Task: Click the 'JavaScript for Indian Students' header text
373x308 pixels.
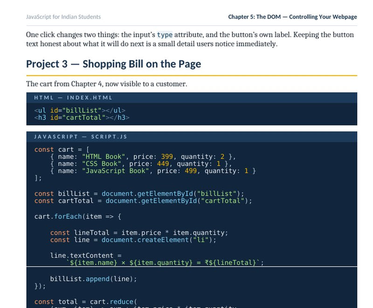Action: [63, 17]
